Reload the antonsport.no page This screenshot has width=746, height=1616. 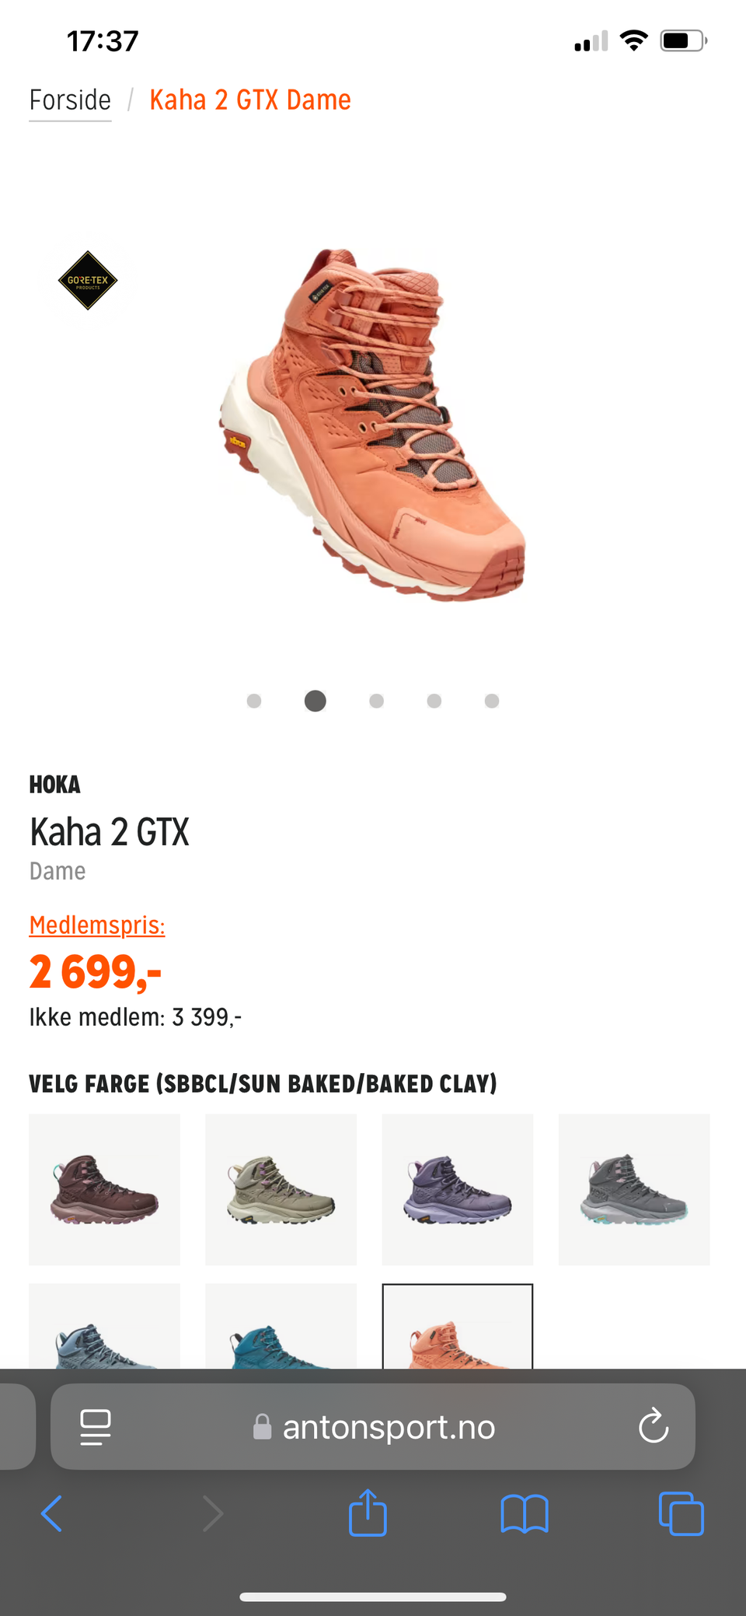(x=654, y=1425)
